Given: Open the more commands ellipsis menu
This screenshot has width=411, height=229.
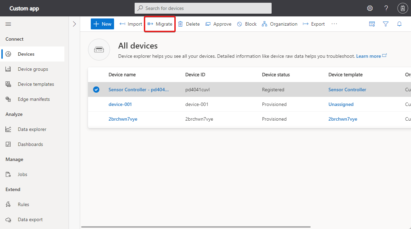Looking at the screenshot, I should click(x=334, y=24).
